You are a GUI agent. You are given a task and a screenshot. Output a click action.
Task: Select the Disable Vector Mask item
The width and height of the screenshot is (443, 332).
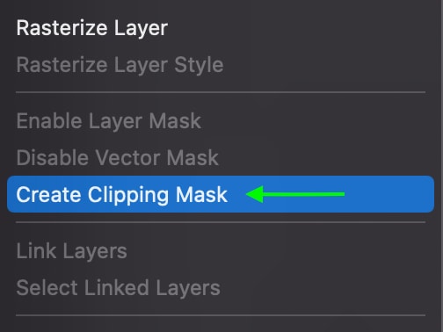tap(118, 157)
